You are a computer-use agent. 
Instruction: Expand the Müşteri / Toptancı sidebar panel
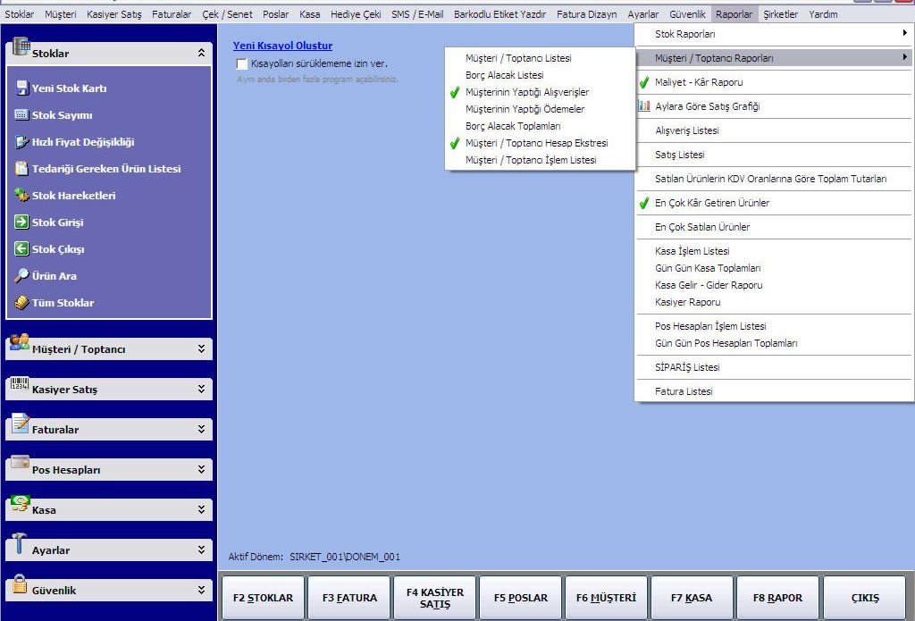click(201, 349)
